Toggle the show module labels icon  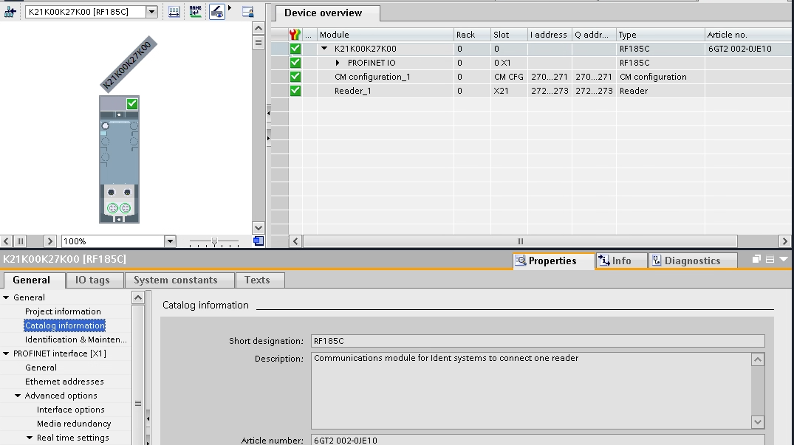(216, 12)
